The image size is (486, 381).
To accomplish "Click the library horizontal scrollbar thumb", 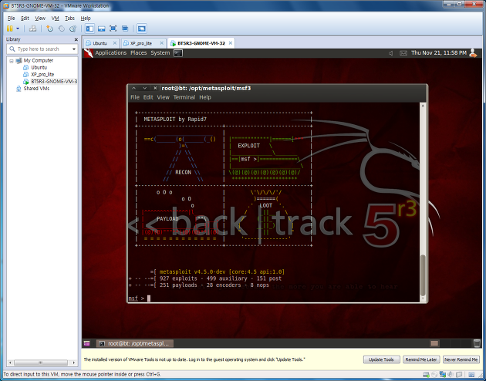I will click(41, 362).
